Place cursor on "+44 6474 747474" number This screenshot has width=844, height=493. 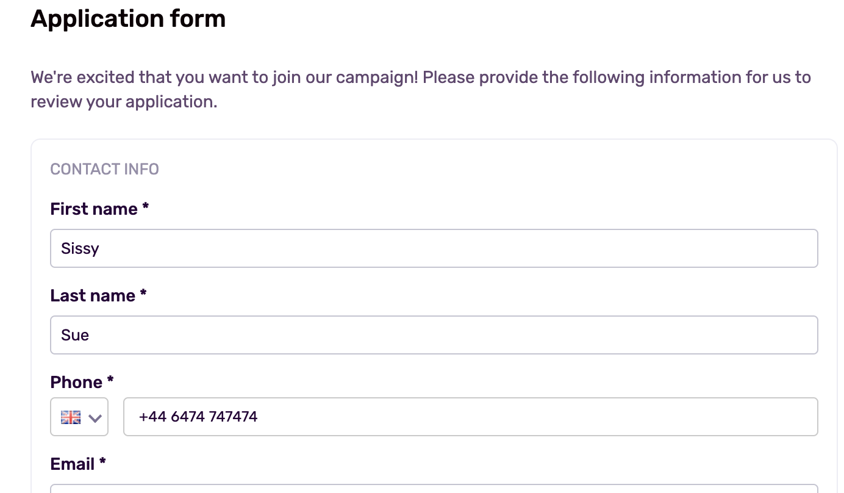pyautogui.click(x=198, y=417)
